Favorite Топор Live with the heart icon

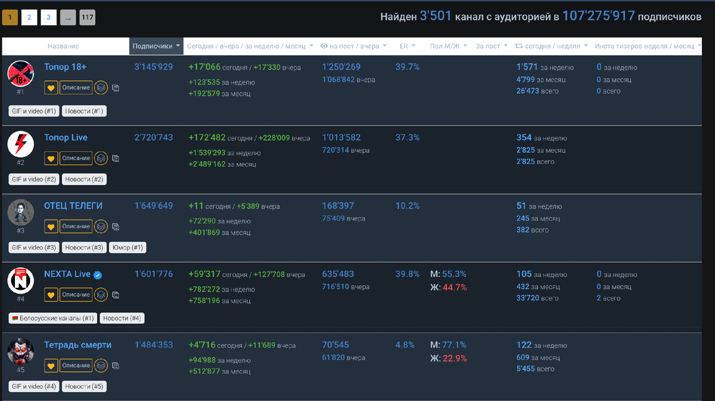(51, 158)
